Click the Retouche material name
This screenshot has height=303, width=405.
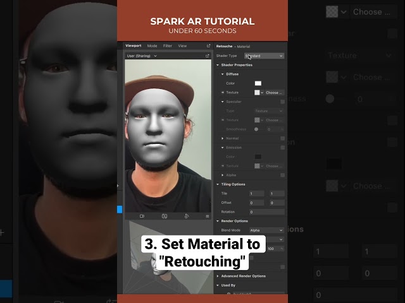224,46
